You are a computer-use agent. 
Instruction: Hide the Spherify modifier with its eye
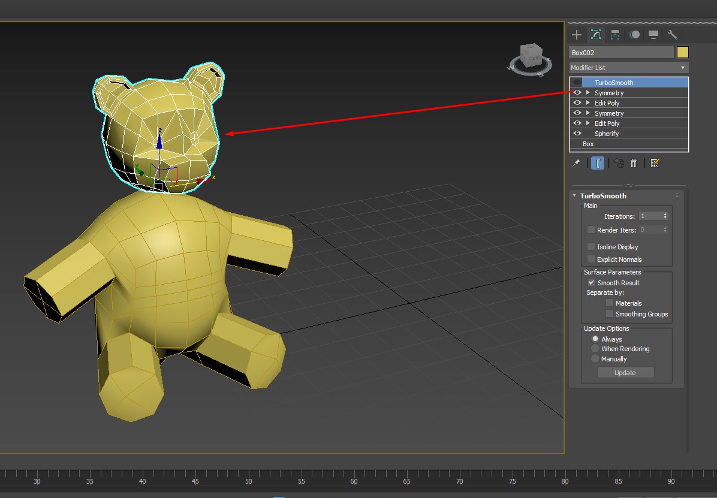coord(577,133)
